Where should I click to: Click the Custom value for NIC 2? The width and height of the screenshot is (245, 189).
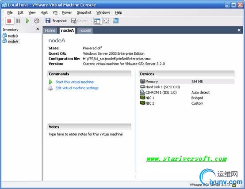pyautogui.click(x=197, y=103)
